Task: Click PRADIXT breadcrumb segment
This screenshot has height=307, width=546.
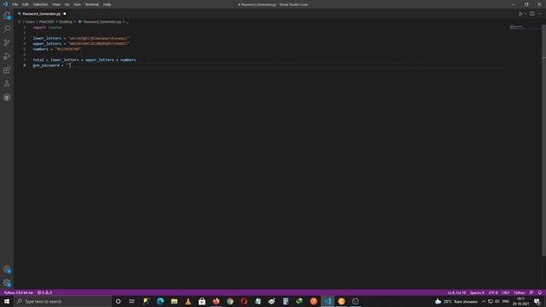Action: click(x=47, y=21)
